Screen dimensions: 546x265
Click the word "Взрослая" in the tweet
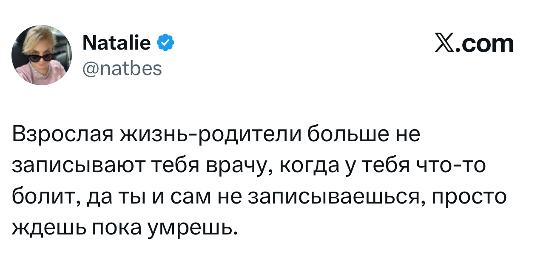62,136
